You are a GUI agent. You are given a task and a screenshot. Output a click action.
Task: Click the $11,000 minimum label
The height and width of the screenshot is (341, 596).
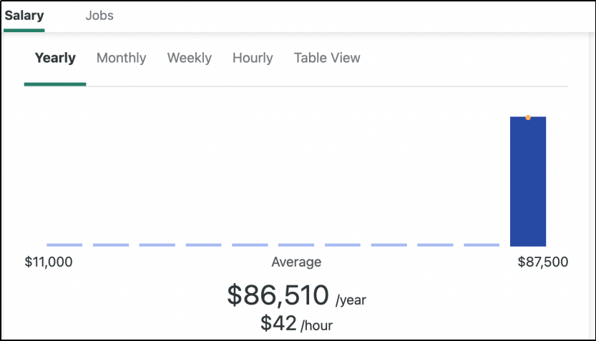[49, 262]
